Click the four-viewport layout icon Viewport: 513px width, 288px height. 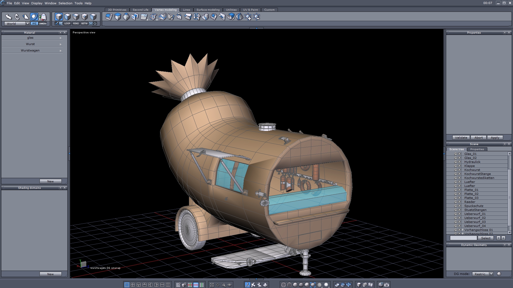click(x=133, y=285)
